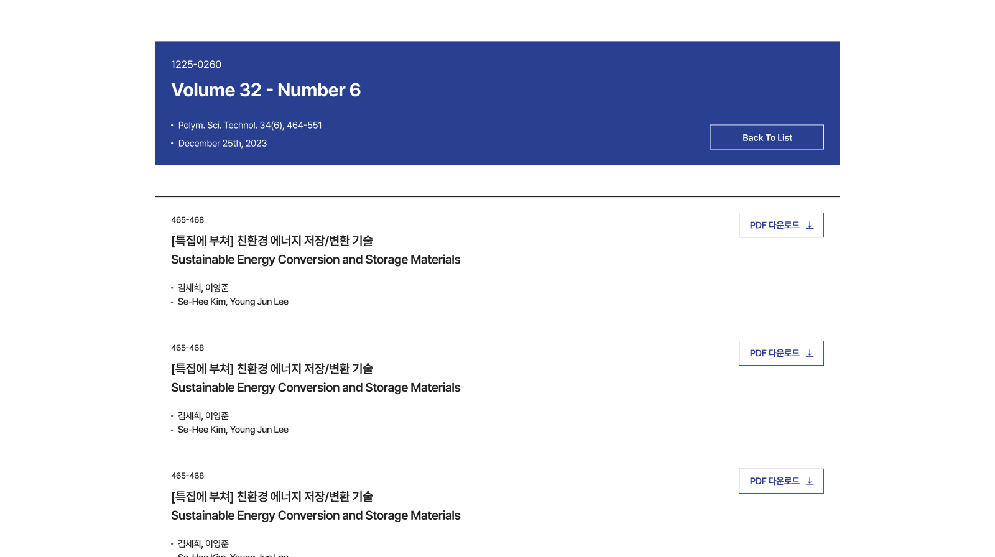This screenshot has width=995, height=557.
Task: Select second article authors 'Se-Hee Kim, Young Jun Lee'
Action: (x=233, y=430)
